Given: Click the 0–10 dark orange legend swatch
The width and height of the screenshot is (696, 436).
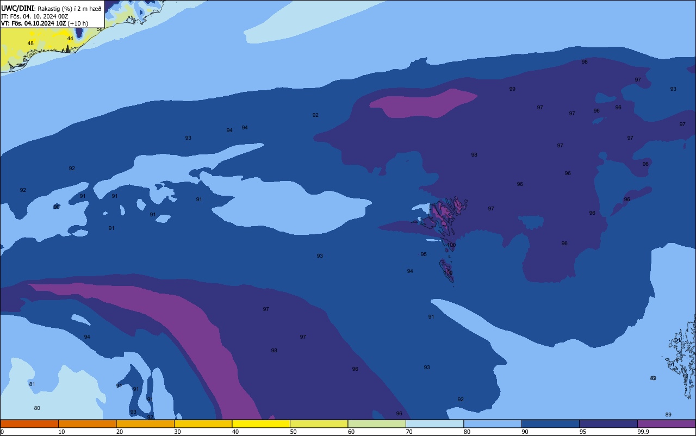Looking at the screenshot, I should point(29,423).
